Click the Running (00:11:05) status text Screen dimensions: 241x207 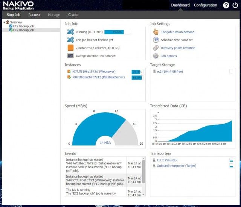[89, 32]
